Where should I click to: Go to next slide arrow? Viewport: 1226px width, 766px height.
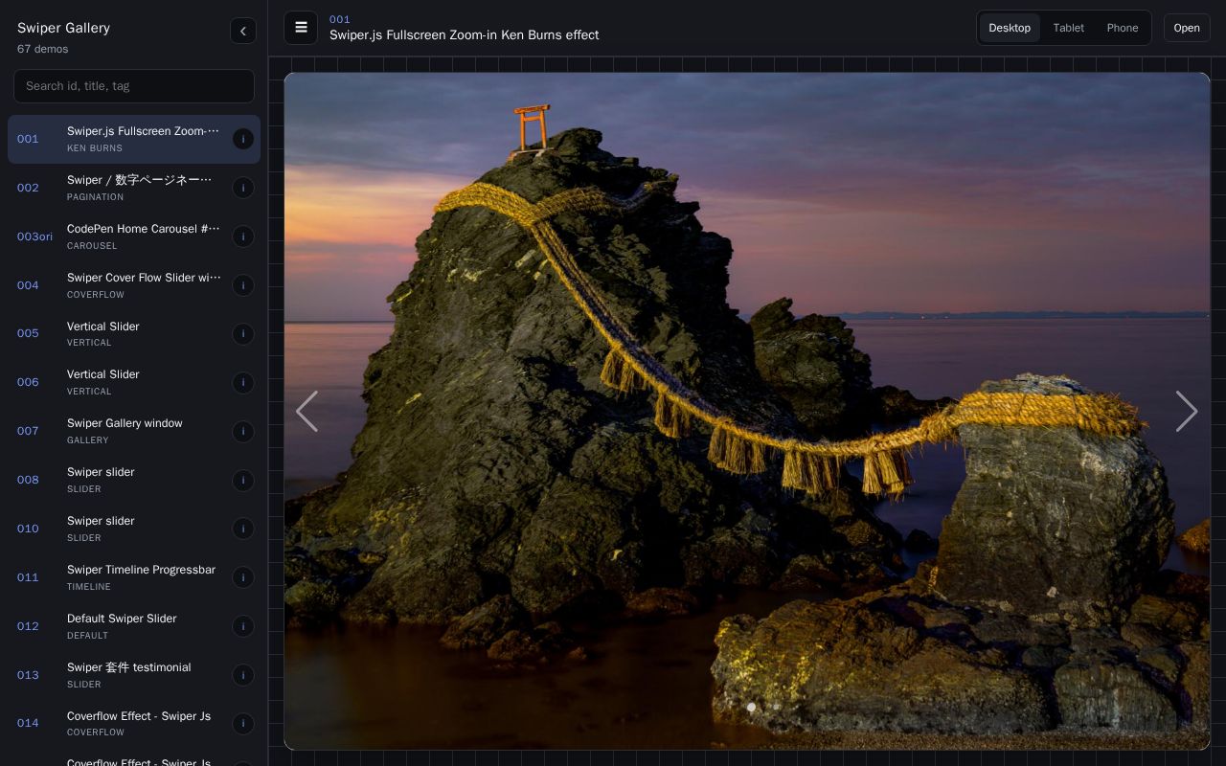[x=1187, y=411]
